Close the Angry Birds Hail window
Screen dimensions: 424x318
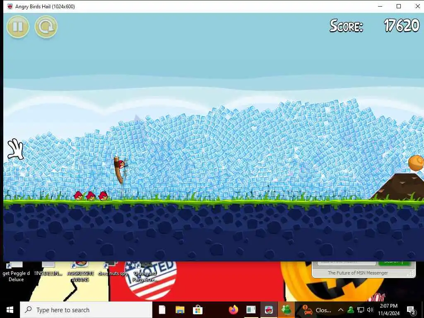(x=417, y=6)
